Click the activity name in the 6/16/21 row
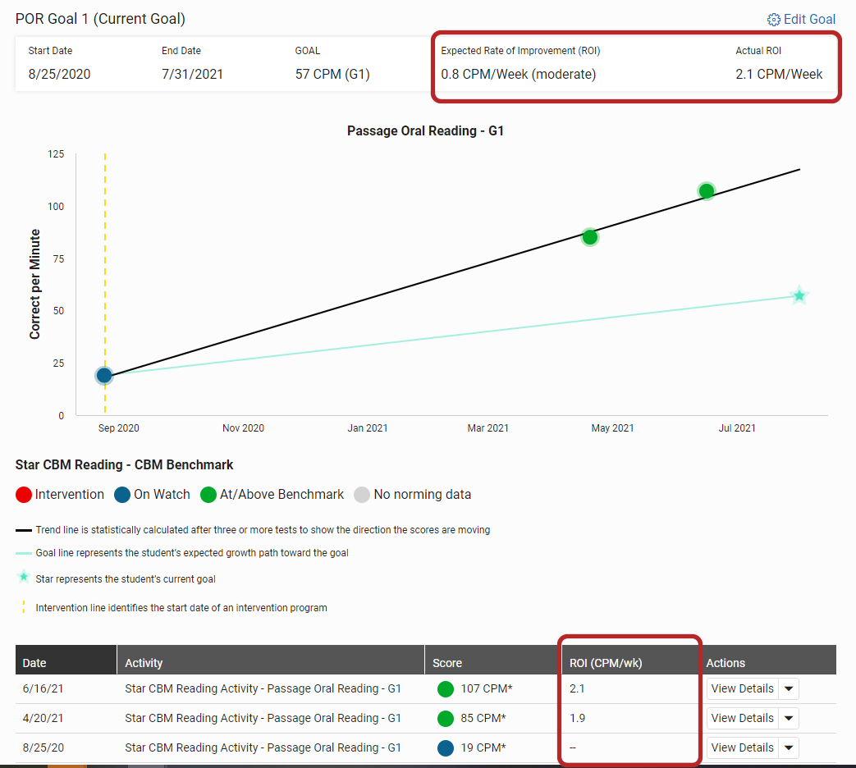 coord(263,689)
